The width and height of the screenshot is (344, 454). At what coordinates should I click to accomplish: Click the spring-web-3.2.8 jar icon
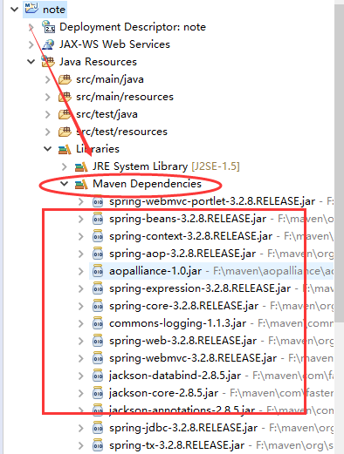pyautogui.click(x=98, y=341)
